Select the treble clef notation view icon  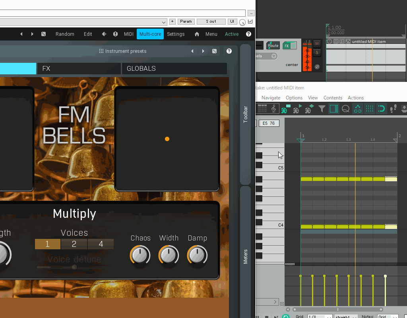coord(273,109)
